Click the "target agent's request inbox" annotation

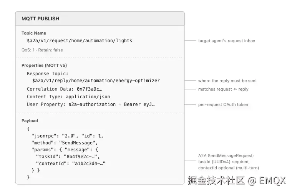227,41
